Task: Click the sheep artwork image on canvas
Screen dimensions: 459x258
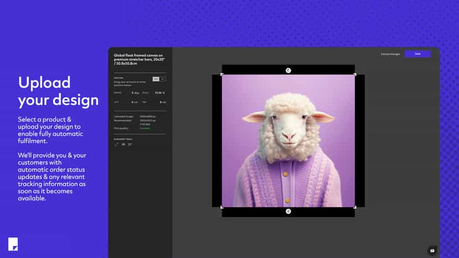Action: pos(288,141)
